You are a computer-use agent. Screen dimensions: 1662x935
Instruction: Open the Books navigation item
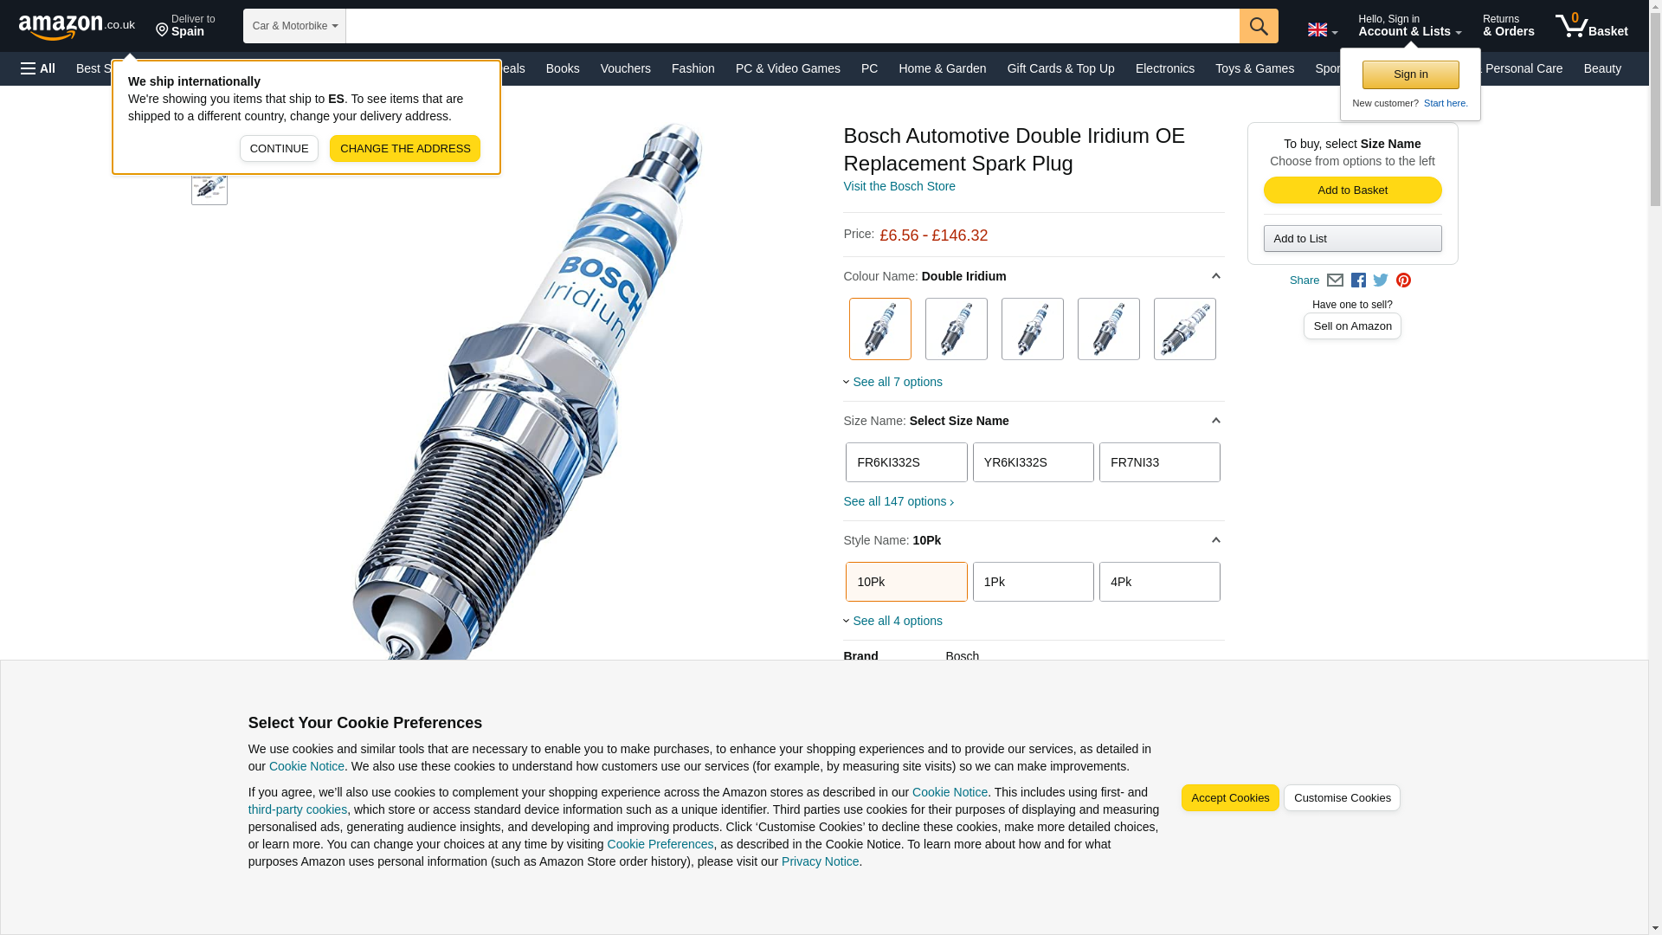pos(563,68)
